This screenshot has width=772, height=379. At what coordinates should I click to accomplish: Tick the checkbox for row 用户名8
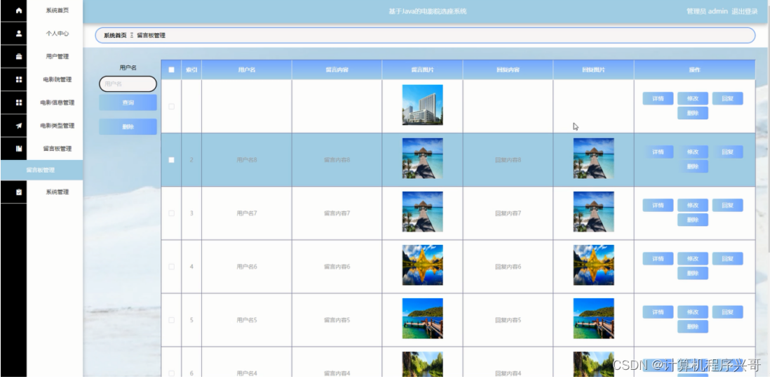171,160
